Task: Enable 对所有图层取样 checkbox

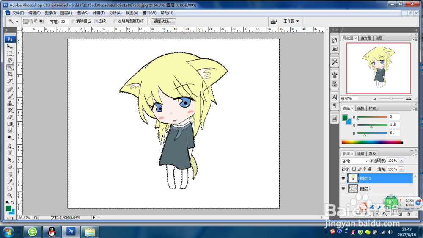Action: tap(115, 21)
